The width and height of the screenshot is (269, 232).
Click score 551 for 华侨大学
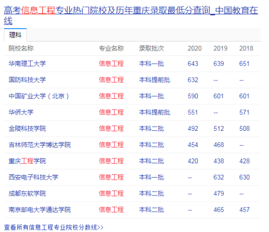pos(193,113)
